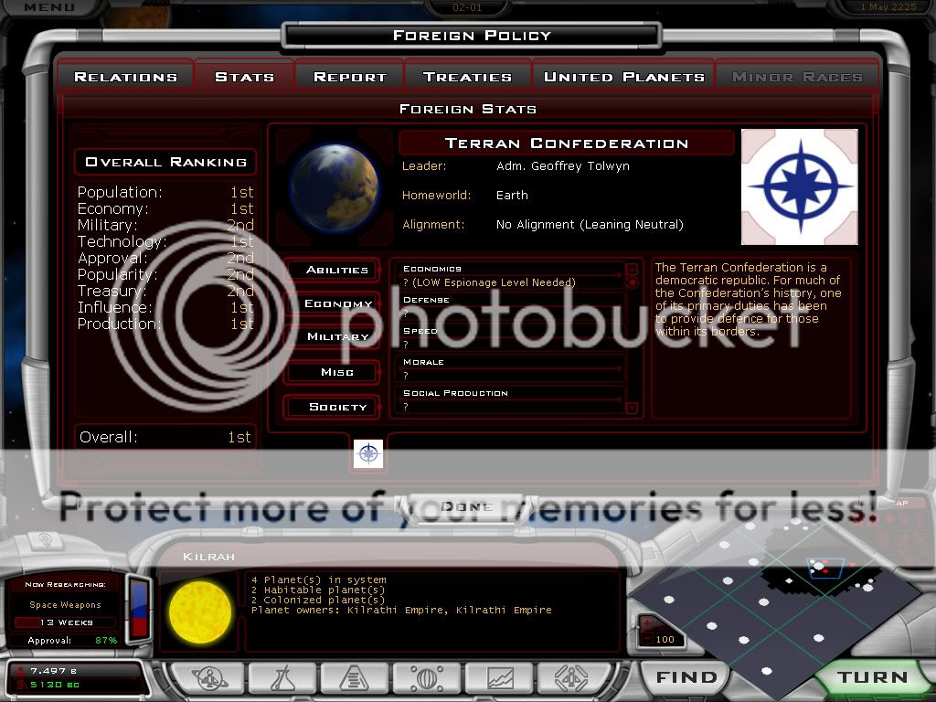Screen dimensions: 936x702
Task: Show the Military stats category
Action: [x=337, y=337]
